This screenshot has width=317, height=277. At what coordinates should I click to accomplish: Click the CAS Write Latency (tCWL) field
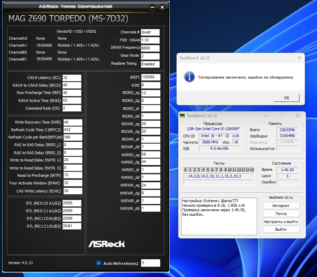(73, 191)
